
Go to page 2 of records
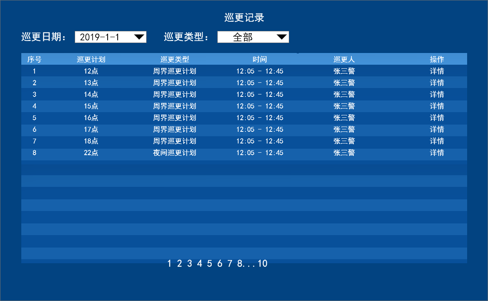coord(179,264)
